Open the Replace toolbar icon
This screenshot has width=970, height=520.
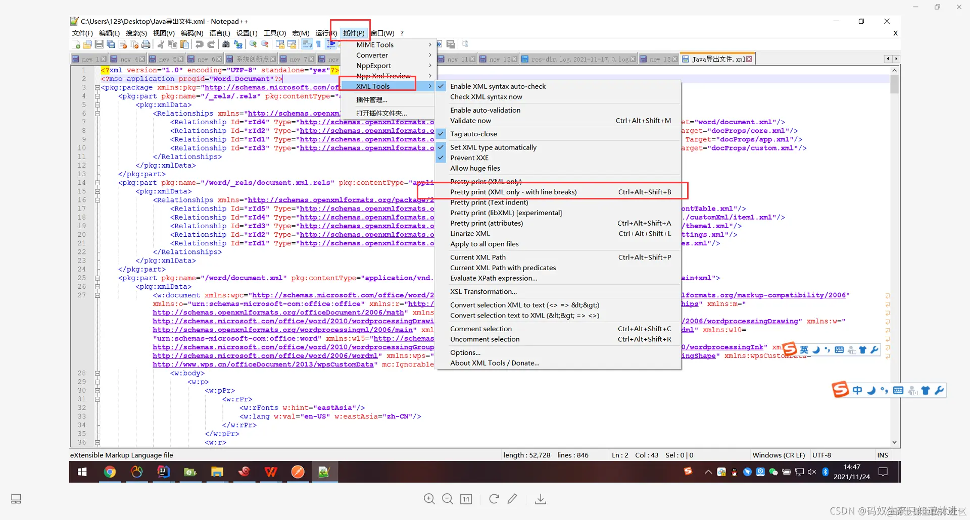point(237,44)
